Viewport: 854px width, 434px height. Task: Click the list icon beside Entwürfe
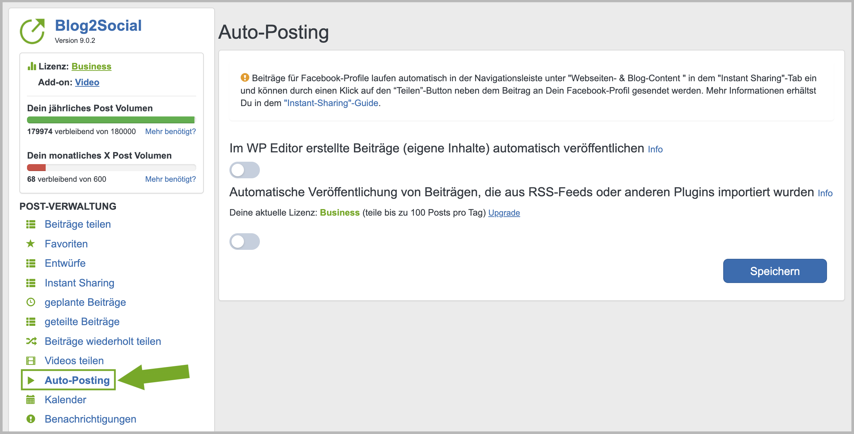point(31,263)
